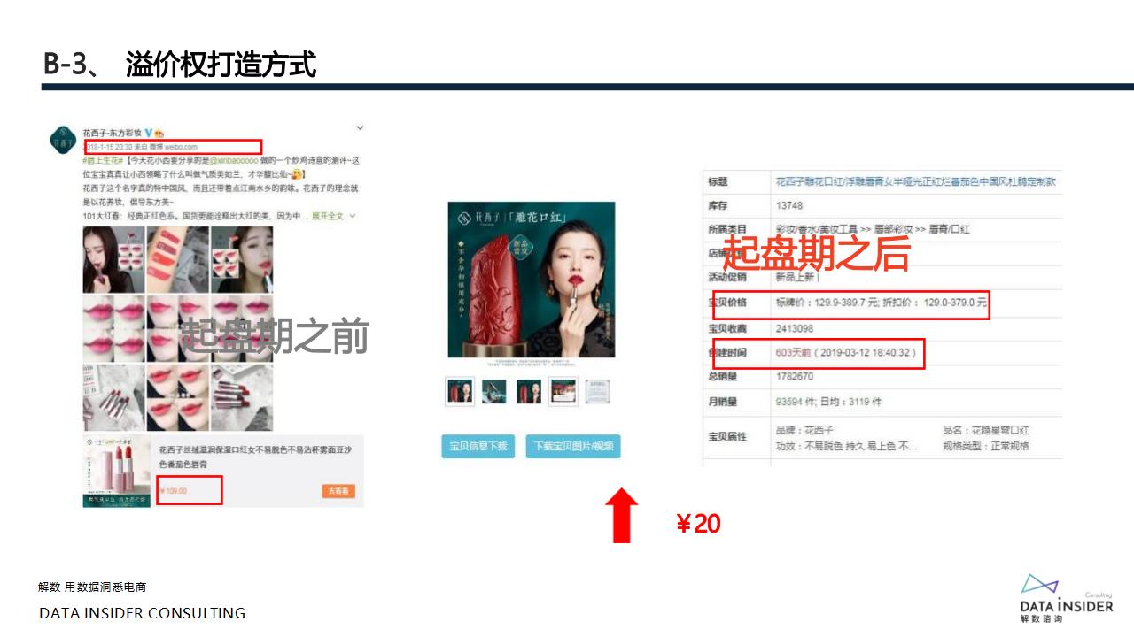Click the ¥109.00 price text

pyautogui.click(x=173, y=490)
